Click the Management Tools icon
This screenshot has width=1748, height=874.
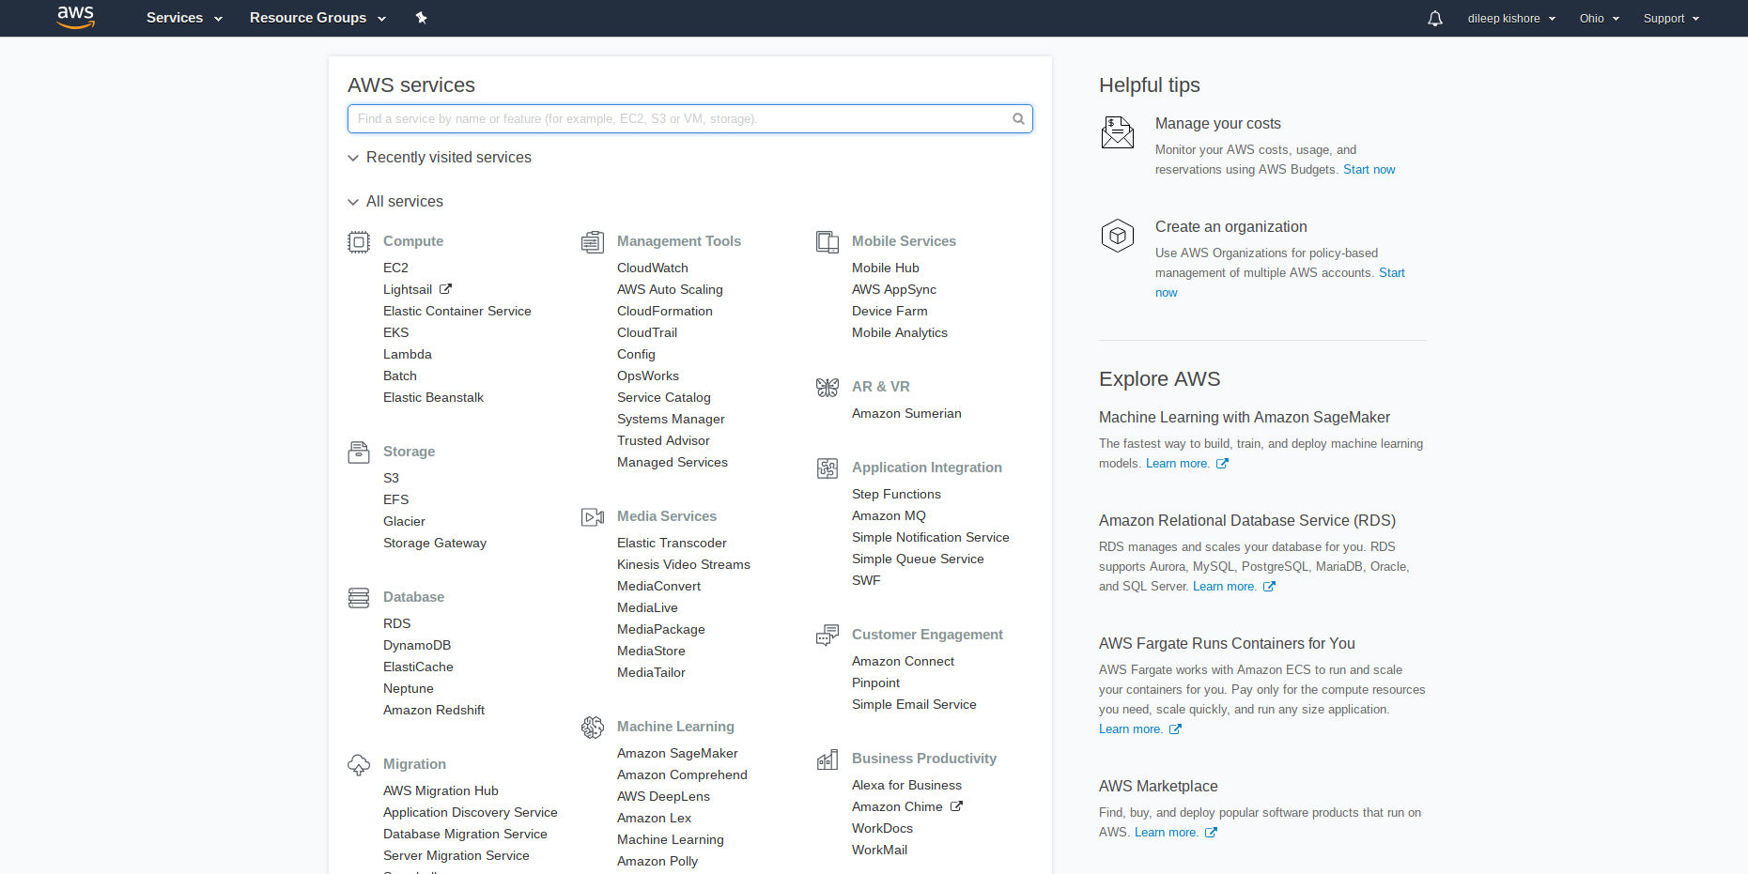593,242
